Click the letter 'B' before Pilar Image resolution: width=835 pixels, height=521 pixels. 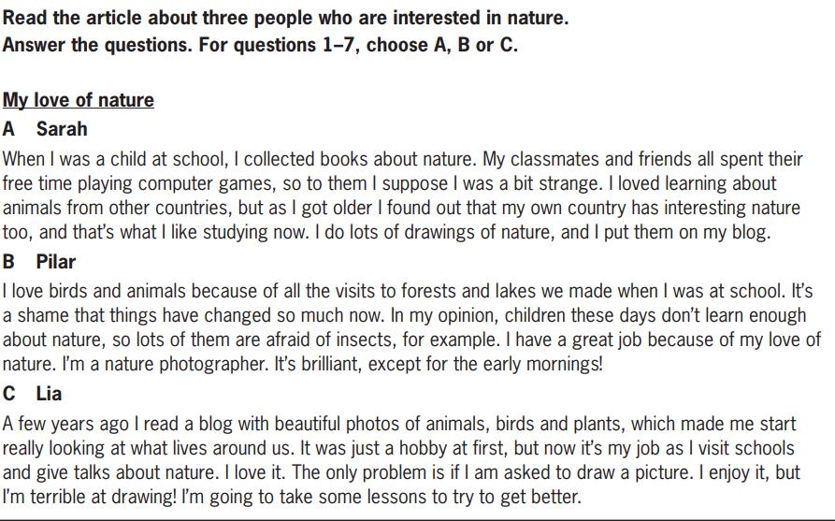8,262
